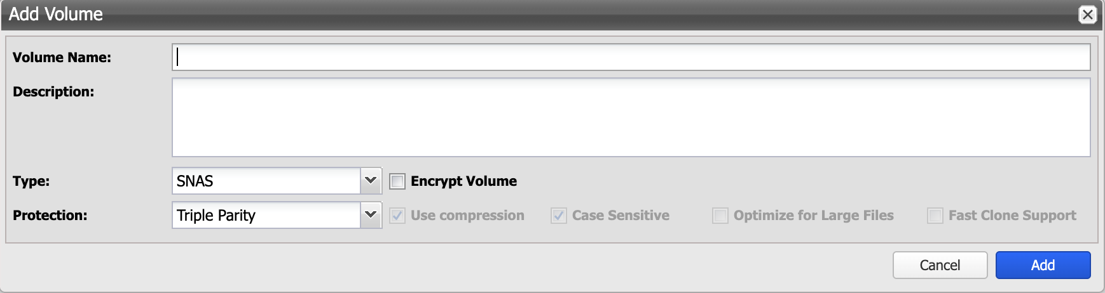Enable the Encrypt Volume checkbox
Screen dimensions: 1105x293
coord(397,181)
